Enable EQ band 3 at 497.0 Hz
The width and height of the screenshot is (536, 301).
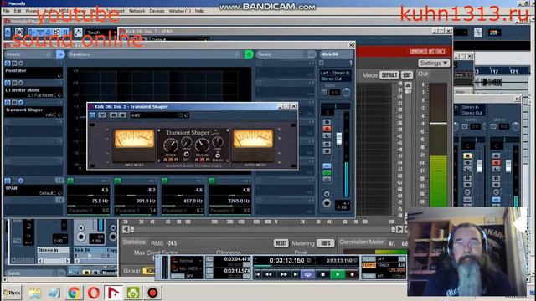tap(165, 181)
